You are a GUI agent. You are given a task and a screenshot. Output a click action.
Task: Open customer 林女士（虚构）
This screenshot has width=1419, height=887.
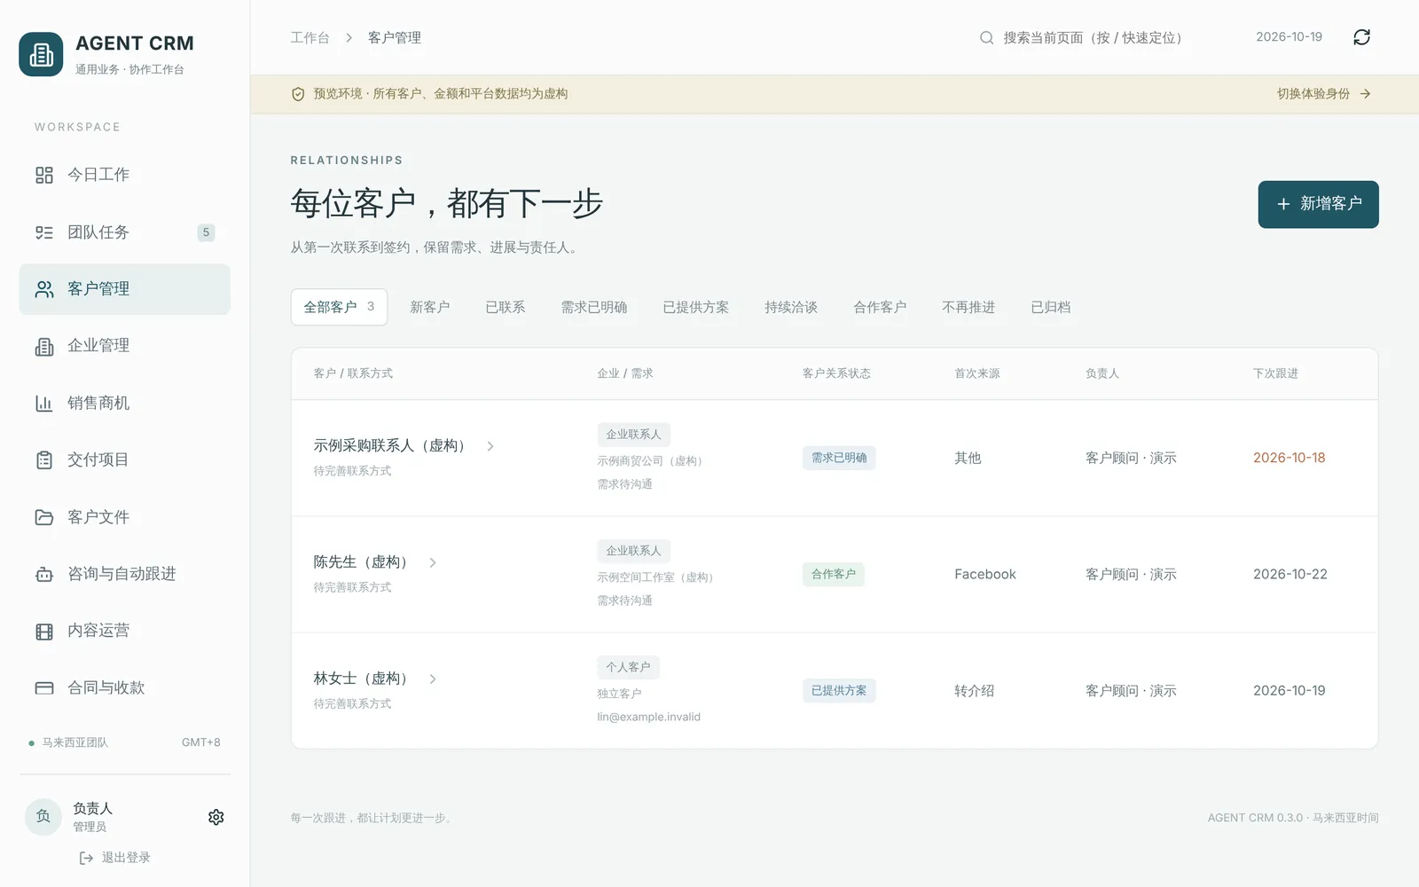(x=361, y=678)
